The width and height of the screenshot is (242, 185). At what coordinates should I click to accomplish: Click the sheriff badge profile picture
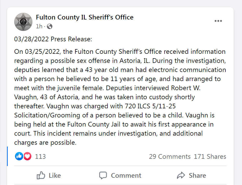23,22
